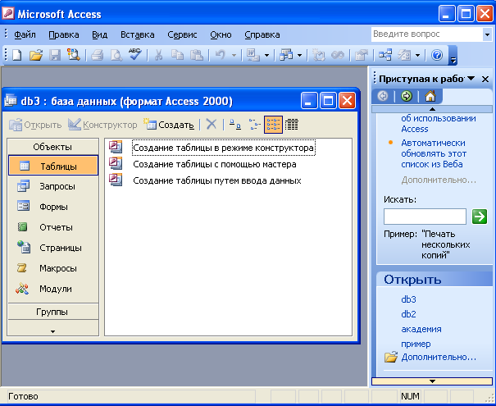This screenshot has height=406, width=496.
Task: Open the db2 recent file link
Action: coord(408,314)
